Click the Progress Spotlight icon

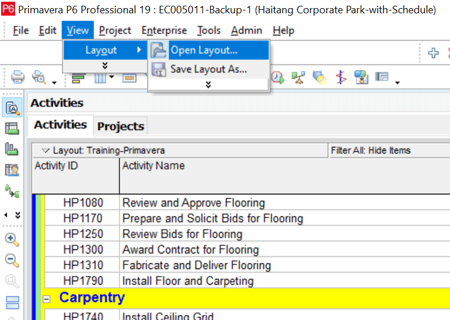tap(320, 77)
